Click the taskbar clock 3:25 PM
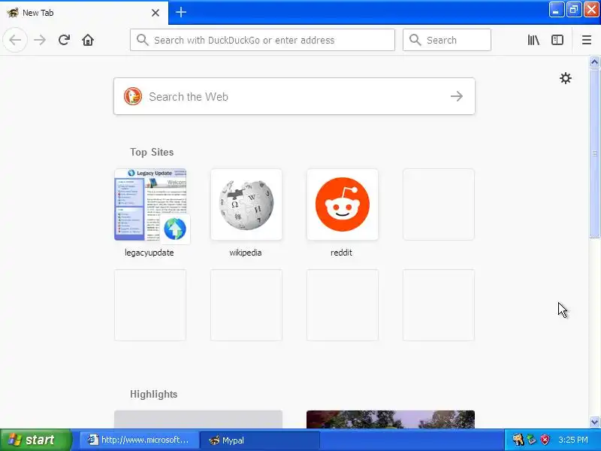 tap(573, 440)
